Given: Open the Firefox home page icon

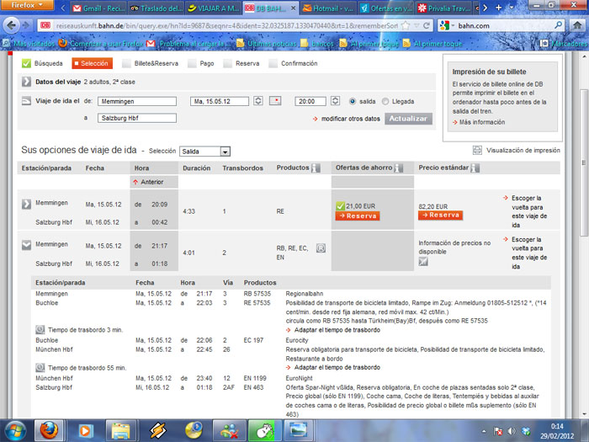Looking at the screenshot, I should [577, 25].
